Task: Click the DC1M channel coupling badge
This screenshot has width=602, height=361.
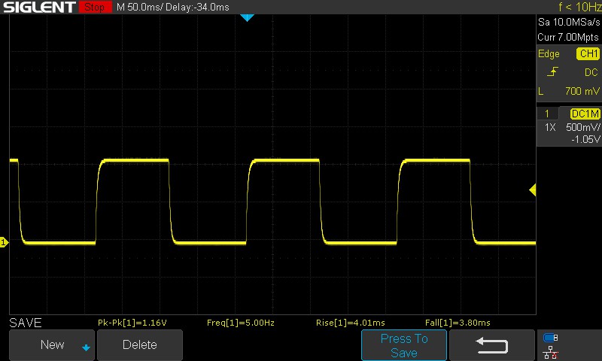Action: click(x=585, y=114)
